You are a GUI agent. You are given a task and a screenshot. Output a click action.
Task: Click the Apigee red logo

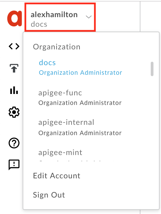coord(15,19)
